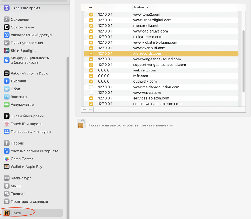Sort by the ip column header

point(115,7)
